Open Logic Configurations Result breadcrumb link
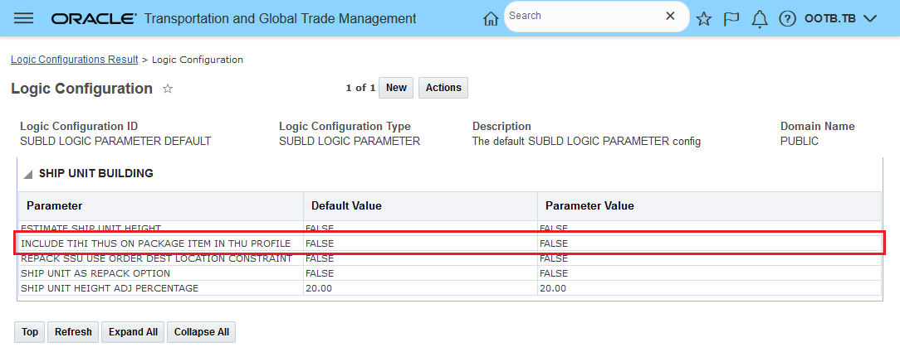Image resolution: width=900 pixels, height=352 pixels. tap(75, 60)
